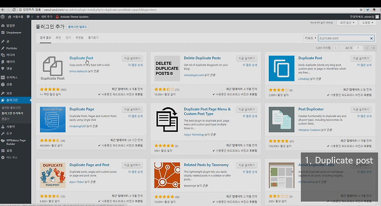Clear the search field with X icon
The width and height of the screenshot is (381, 206).
tap(371, 38)
